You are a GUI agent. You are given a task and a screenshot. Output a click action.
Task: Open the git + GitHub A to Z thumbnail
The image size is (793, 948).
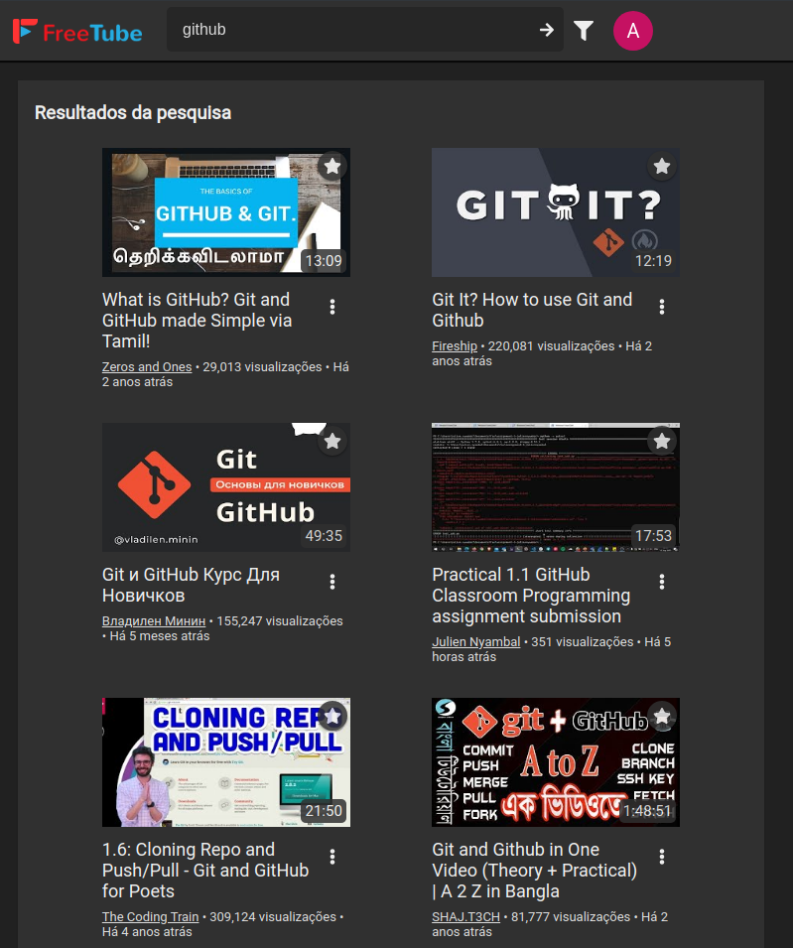tap(556, 762)
